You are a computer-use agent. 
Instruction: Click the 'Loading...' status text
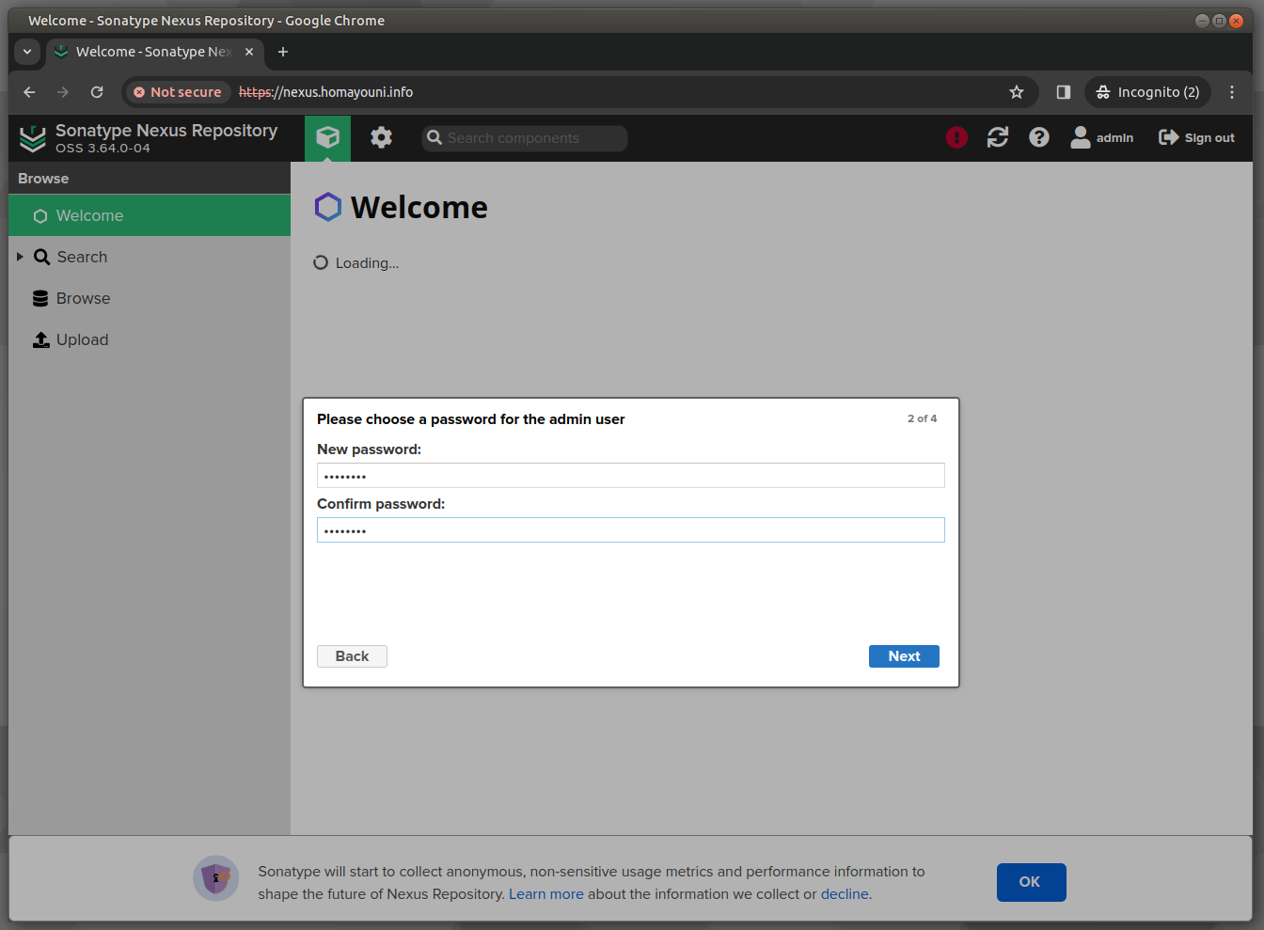[x=367, y=263]
